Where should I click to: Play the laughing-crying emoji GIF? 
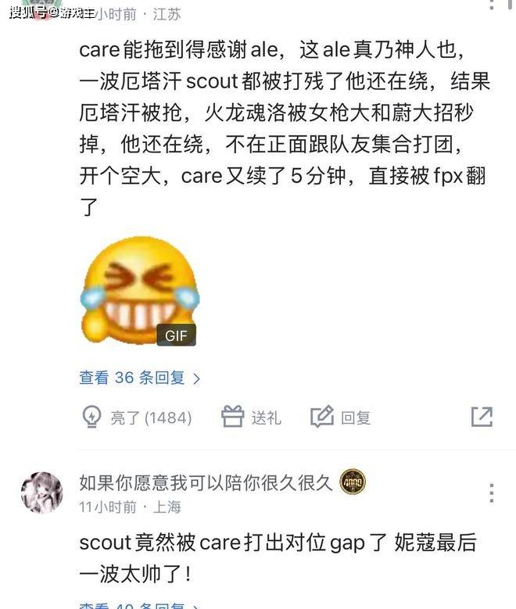(x=139, y=291)
